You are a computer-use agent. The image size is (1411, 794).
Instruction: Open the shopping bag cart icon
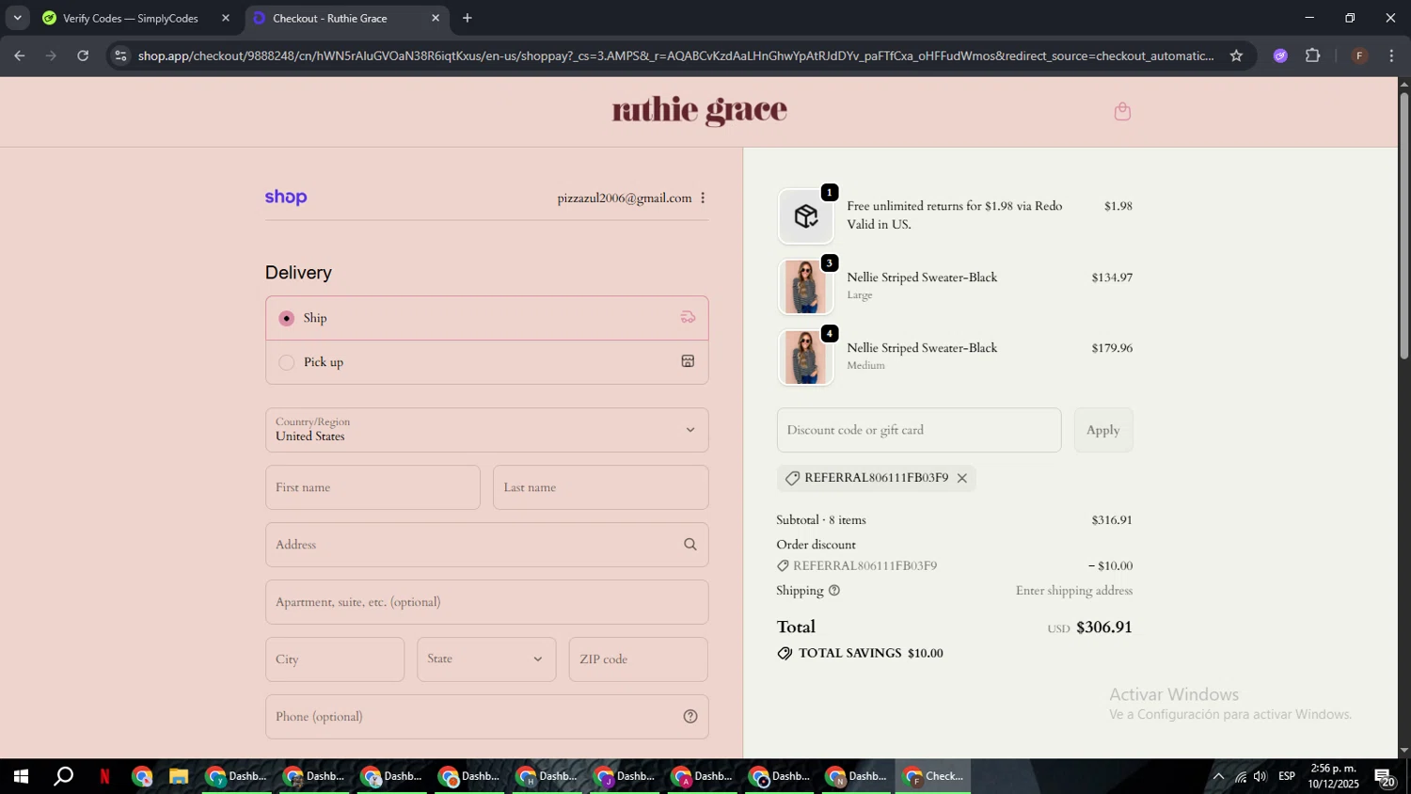pos(1122,112)
